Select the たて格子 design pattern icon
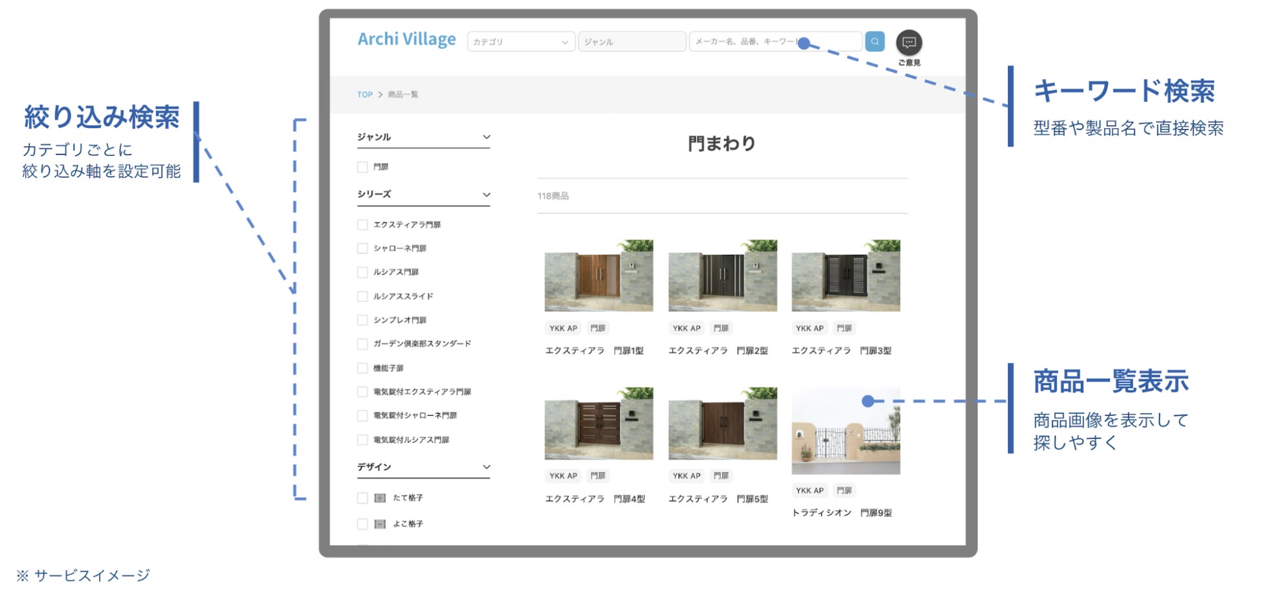The image size is (1262, 593). click(x=380, y=498)
